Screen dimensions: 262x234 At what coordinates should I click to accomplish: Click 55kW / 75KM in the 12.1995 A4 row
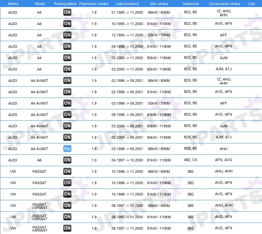pos(159,35)
